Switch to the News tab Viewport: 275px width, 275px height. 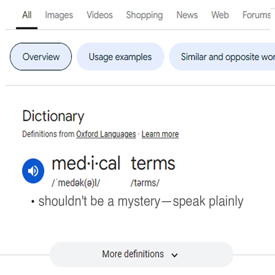point(187,15)
